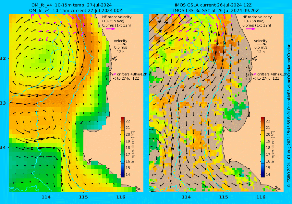Click 'drifters 48h@12h' text in left panel
Image resolution: width=292 pixels, height=204 pixels.
[132, 74]
